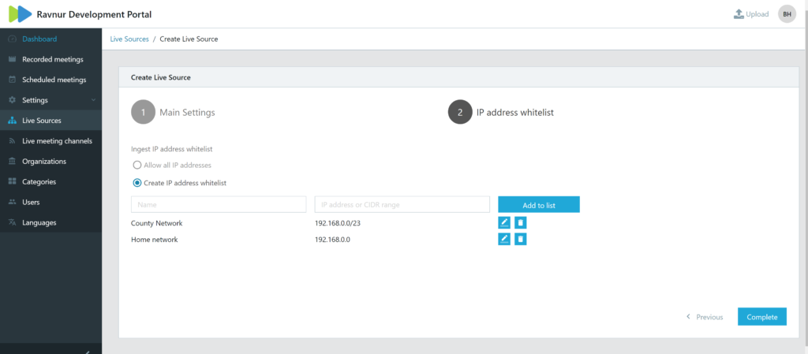Focus the Name input field

pos(219,205)
